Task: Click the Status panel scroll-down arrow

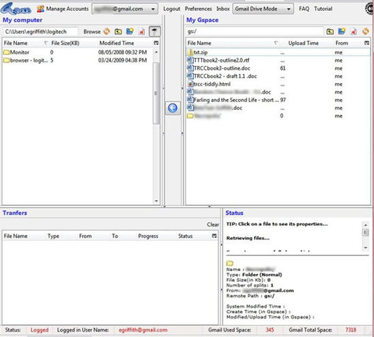Action: click(365, 248)
